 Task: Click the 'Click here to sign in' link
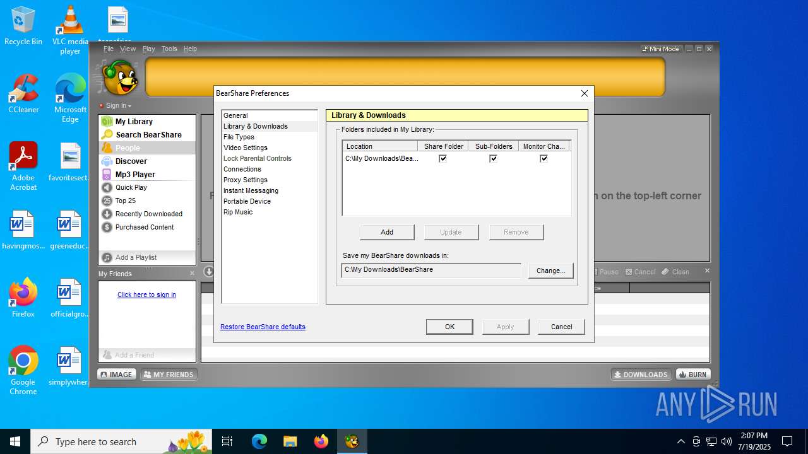pyautogui.click(x=146, y=294)
